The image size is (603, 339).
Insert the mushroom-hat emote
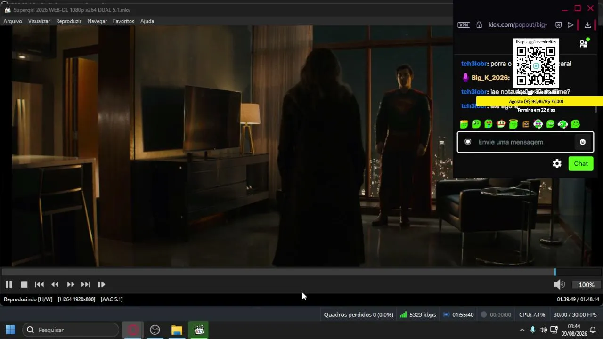click(x=501, y=124)
